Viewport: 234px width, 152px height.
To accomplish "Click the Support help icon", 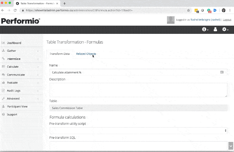I will coord(3,114).
